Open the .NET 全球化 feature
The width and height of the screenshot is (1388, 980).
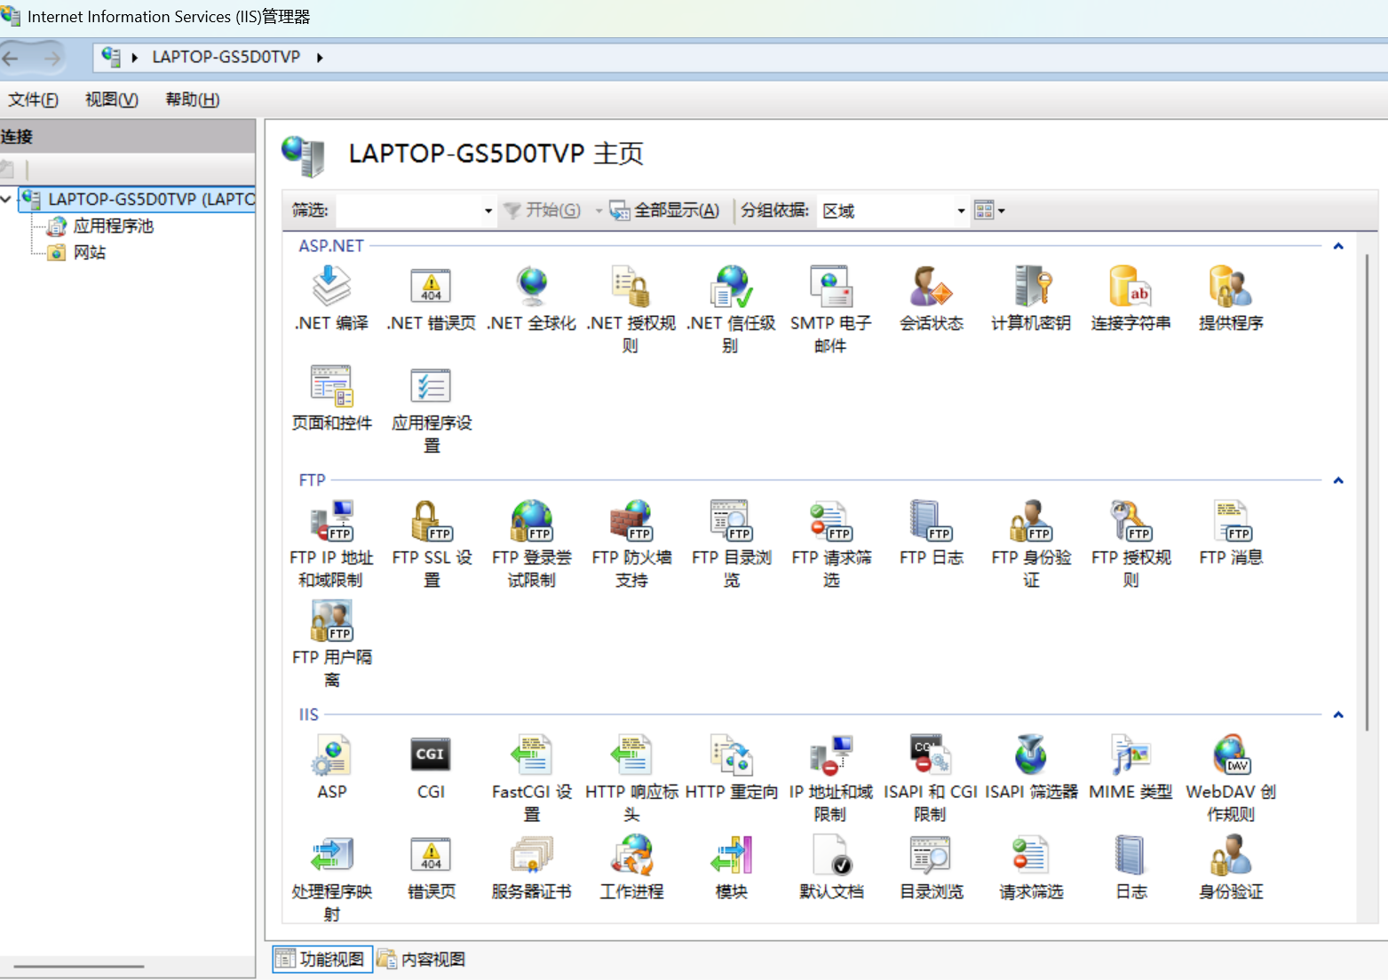[x=531, y=299]
